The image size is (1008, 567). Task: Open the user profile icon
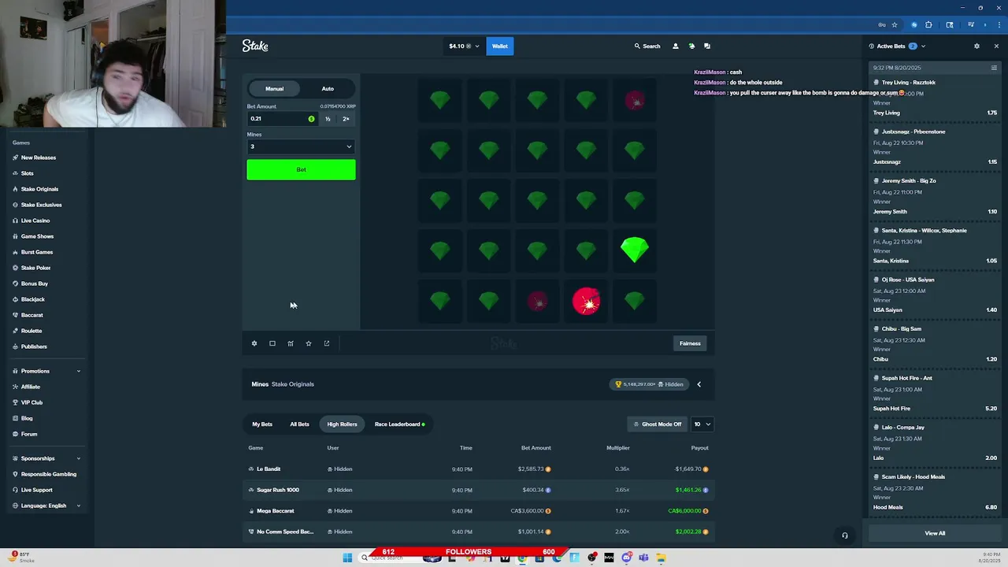click(675, 46)
